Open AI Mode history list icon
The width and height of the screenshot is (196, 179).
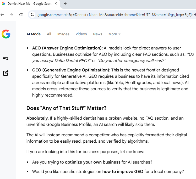click(6, 58)
